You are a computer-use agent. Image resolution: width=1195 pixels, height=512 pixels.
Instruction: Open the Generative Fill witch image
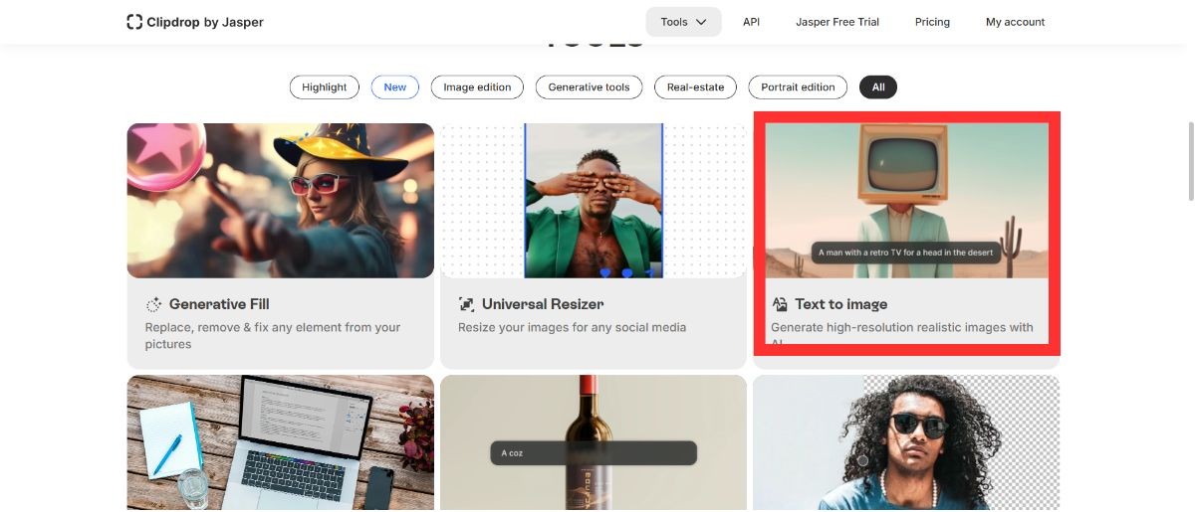click(281, 201)
